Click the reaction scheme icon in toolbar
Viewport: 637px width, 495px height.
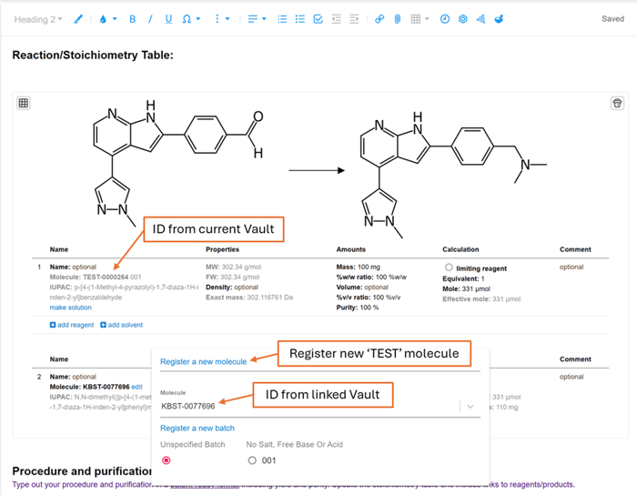[481, 19]
